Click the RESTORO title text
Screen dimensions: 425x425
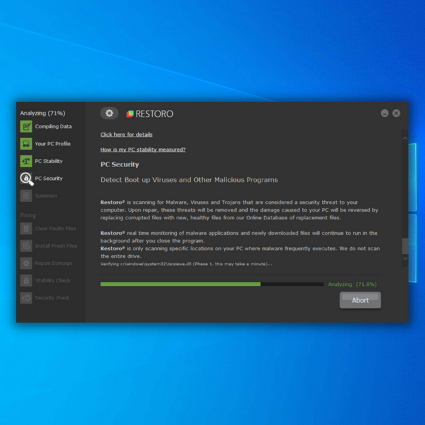point(154,114)
